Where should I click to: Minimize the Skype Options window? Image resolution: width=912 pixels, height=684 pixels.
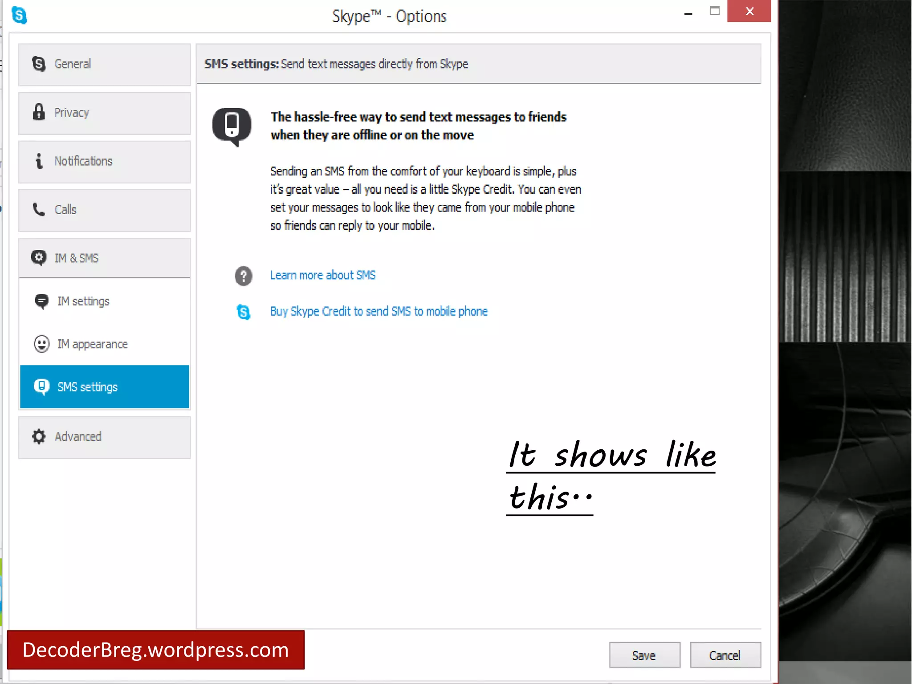click(x=688, y=13)
